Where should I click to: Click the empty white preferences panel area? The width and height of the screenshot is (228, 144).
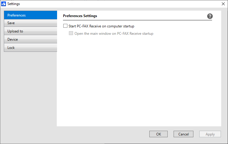[x=139, y=82]
